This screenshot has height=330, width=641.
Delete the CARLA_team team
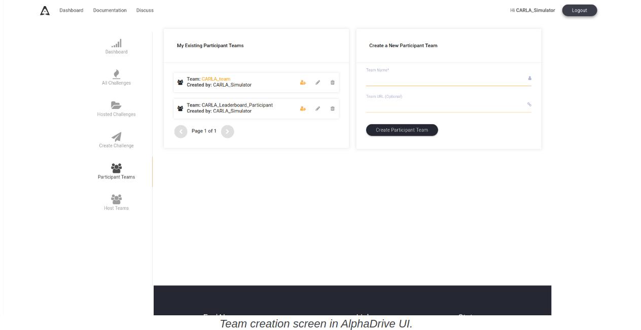333,83
